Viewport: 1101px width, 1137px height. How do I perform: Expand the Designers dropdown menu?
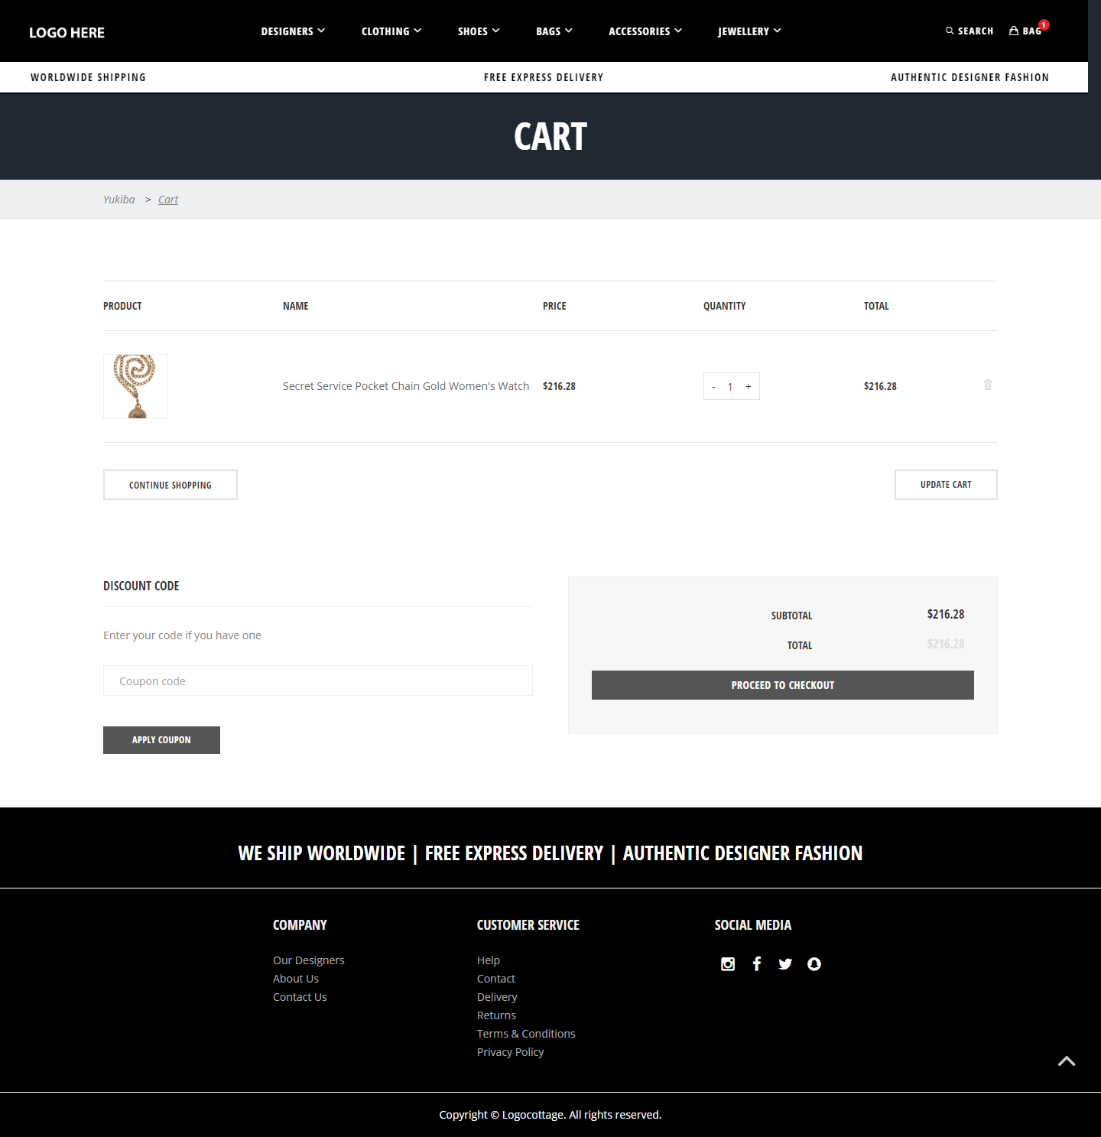click(x=293, y=31)
